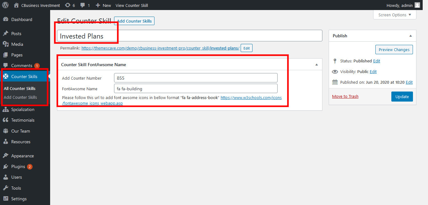Click the Add Counter Skills button near the heading

[x=134, y=21]
